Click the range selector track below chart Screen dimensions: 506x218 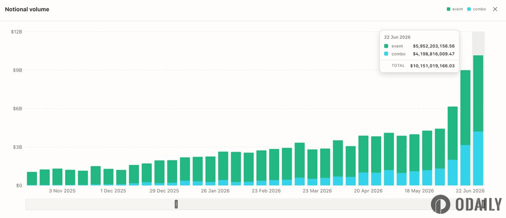click(255, 204)
